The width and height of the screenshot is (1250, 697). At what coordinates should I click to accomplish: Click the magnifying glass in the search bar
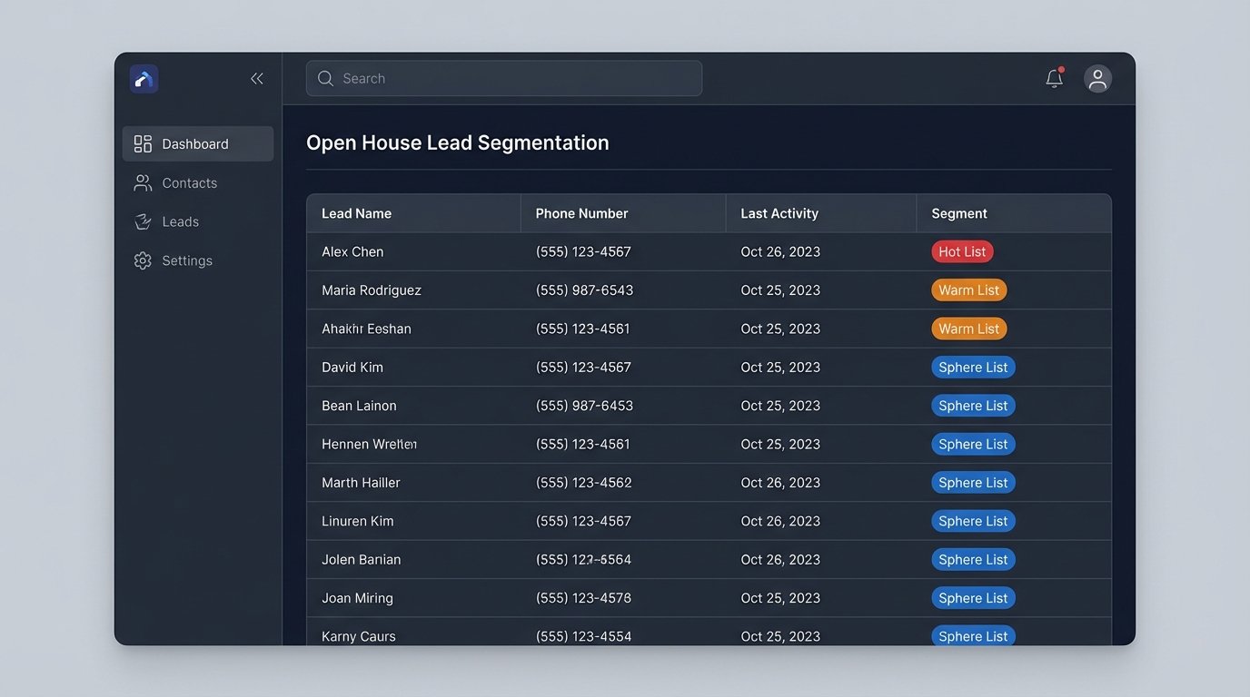(325, 78)
